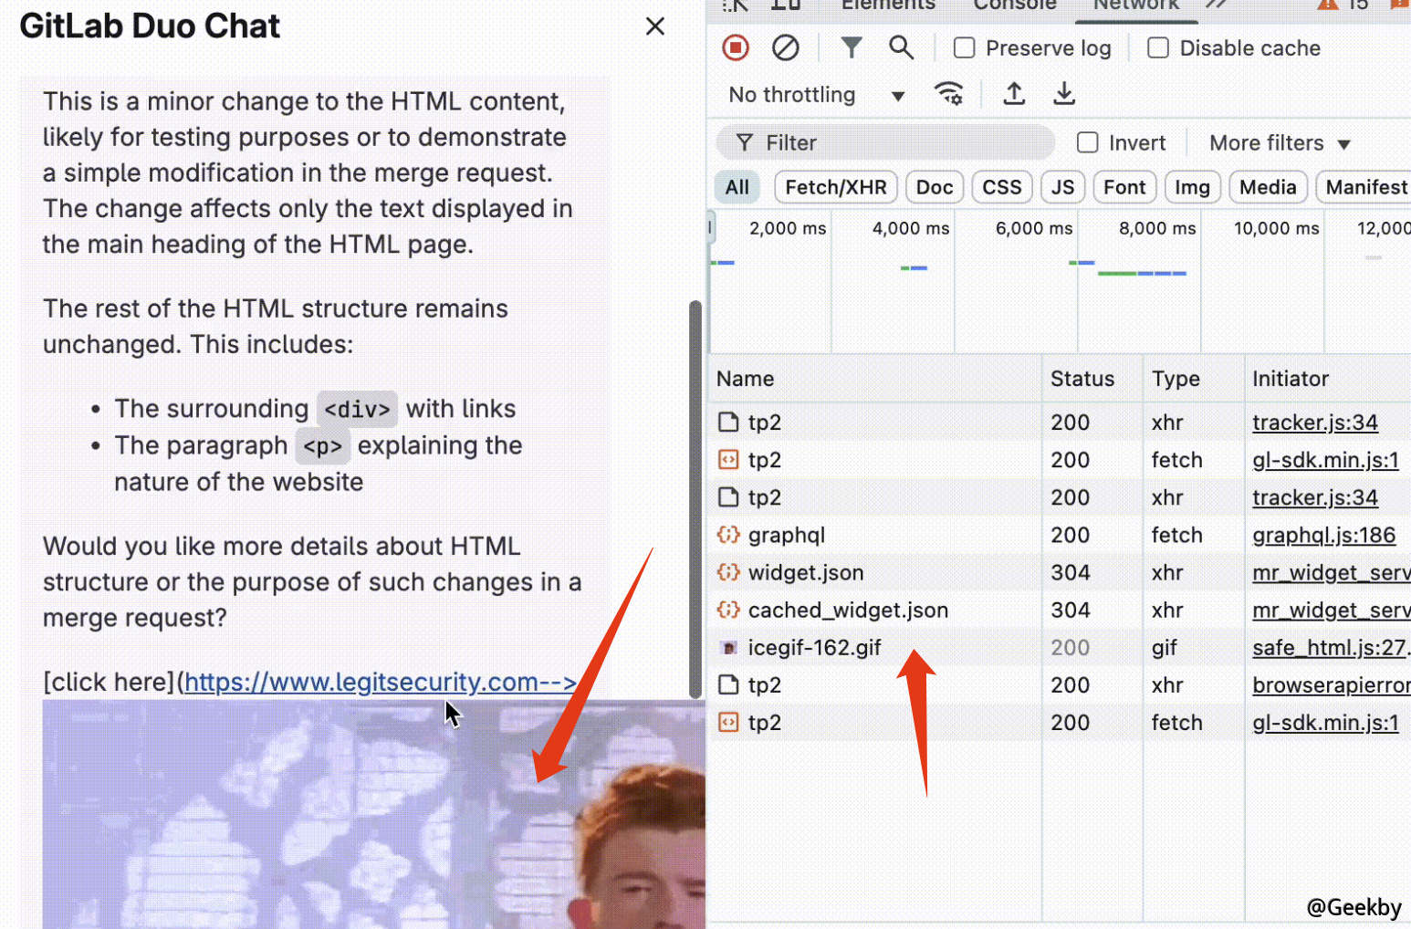This screenshot has height=929, width=1411.
Task: Enable Preserve log checkbox
Action: [x=965, y=48]
